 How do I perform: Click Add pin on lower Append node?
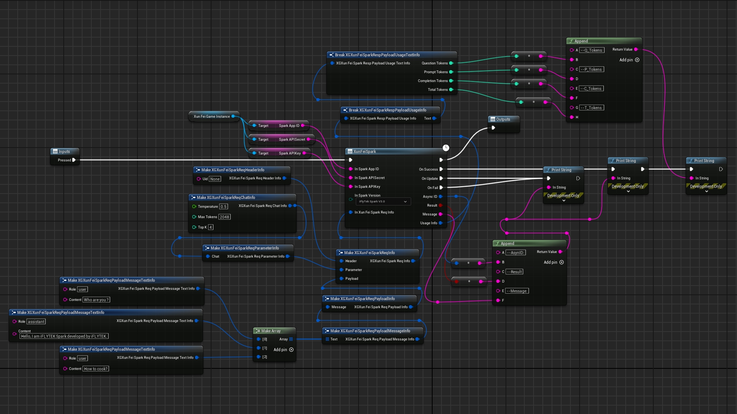point(562,262)
